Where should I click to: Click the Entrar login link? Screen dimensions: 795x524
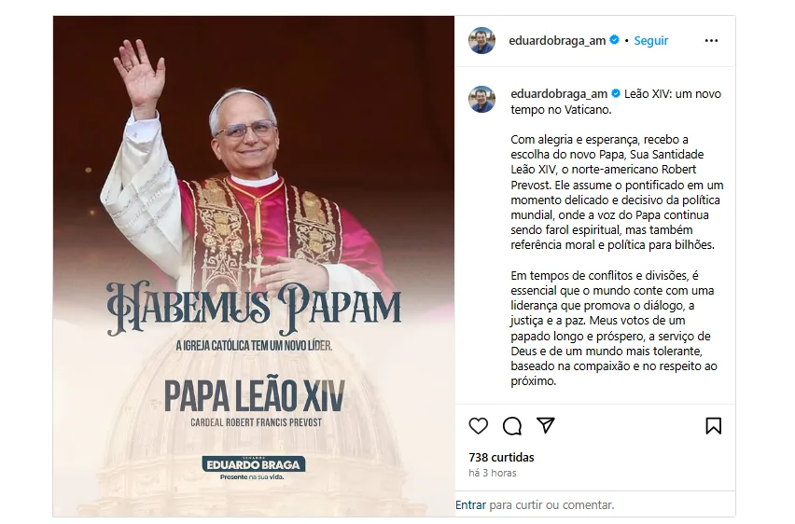pyautogui.click(x=470, y=505)
